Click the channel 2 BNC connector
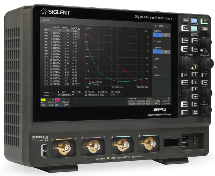This screenshot has width=215, height=176. click(x=93, y=147)
